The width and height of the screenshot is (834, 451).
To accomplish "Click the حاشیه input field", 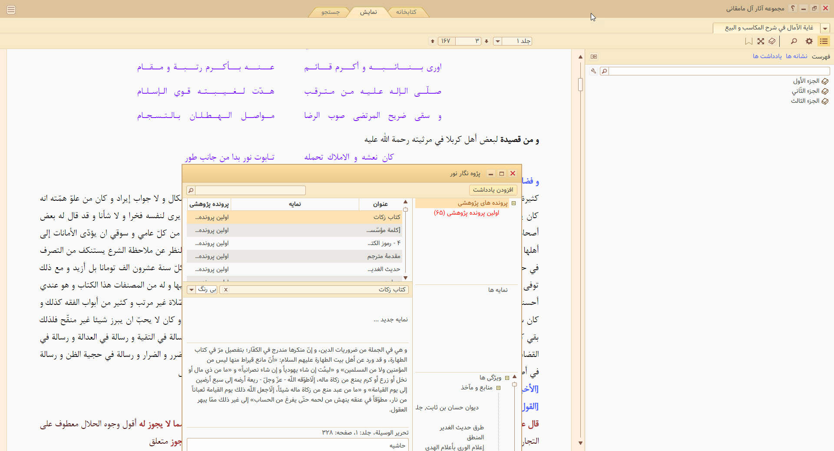I will [298, 445].
